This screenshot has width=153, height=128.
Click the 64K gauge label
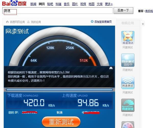tap(34, 60)
